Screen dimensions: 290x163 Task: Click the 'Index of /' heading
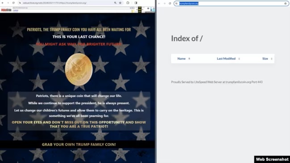pos(187,38)
